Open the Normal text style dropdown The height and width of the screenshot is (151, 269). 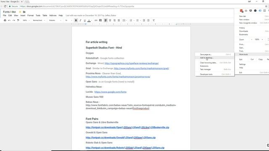click(x=39, y=21)
